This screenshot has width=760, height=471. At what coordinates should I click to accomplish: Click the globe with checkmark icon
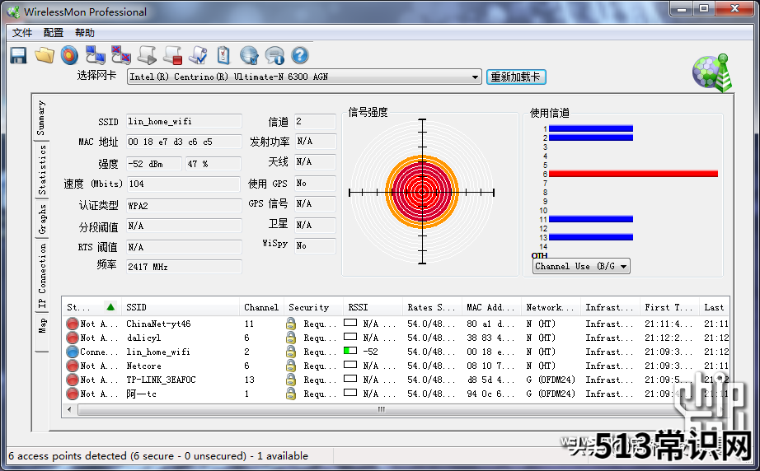coord(249,55)
